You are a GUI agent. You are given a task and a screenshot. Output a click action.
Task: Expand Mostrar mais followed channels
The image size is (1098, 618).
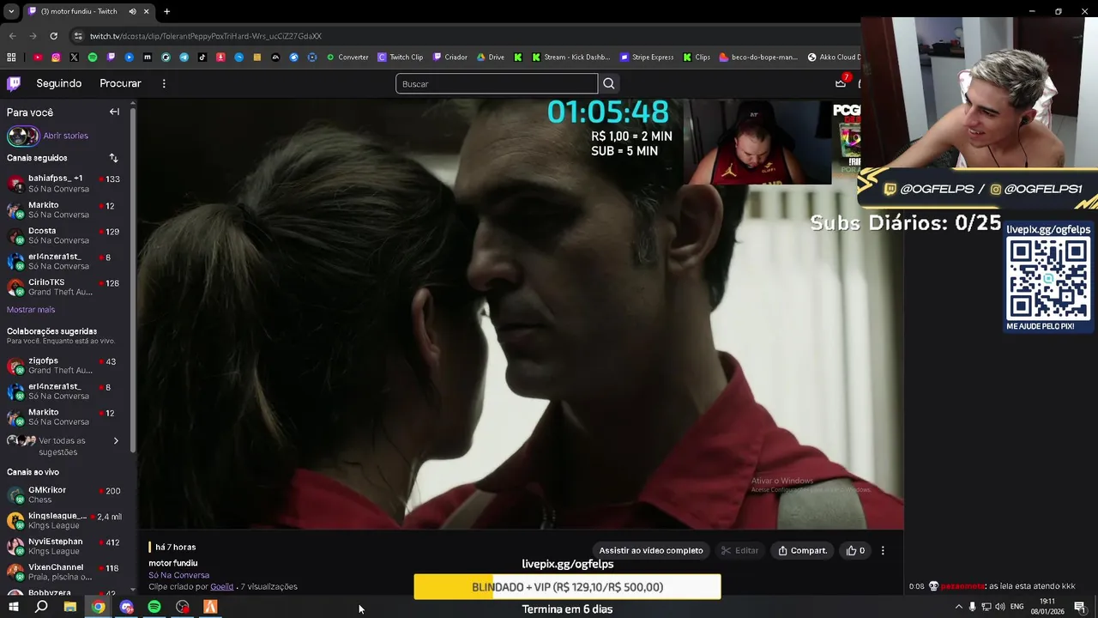tap(31, 310)
